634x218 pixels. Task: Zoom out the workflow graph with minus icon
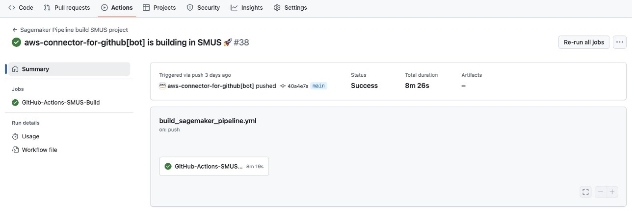point(601,192)
